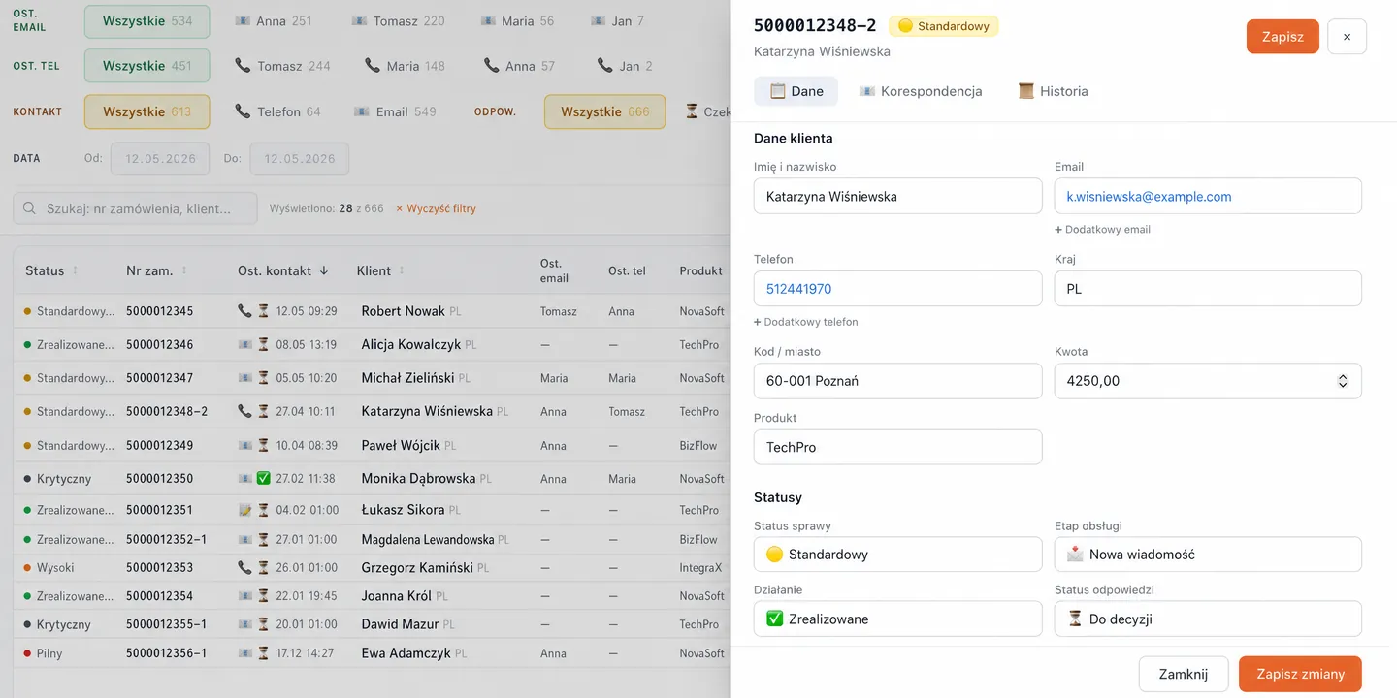Screen dimensions: 1397x698
Task: Click the order search input field
Action: [136, 208]
